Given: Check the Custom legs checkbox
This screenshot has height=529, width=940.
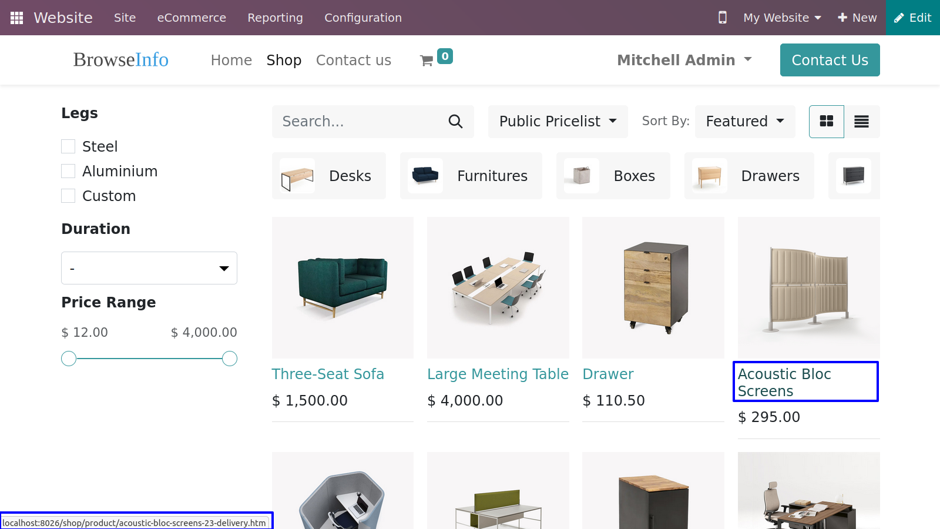Looking at the screenshot, I should pos(68,196).
